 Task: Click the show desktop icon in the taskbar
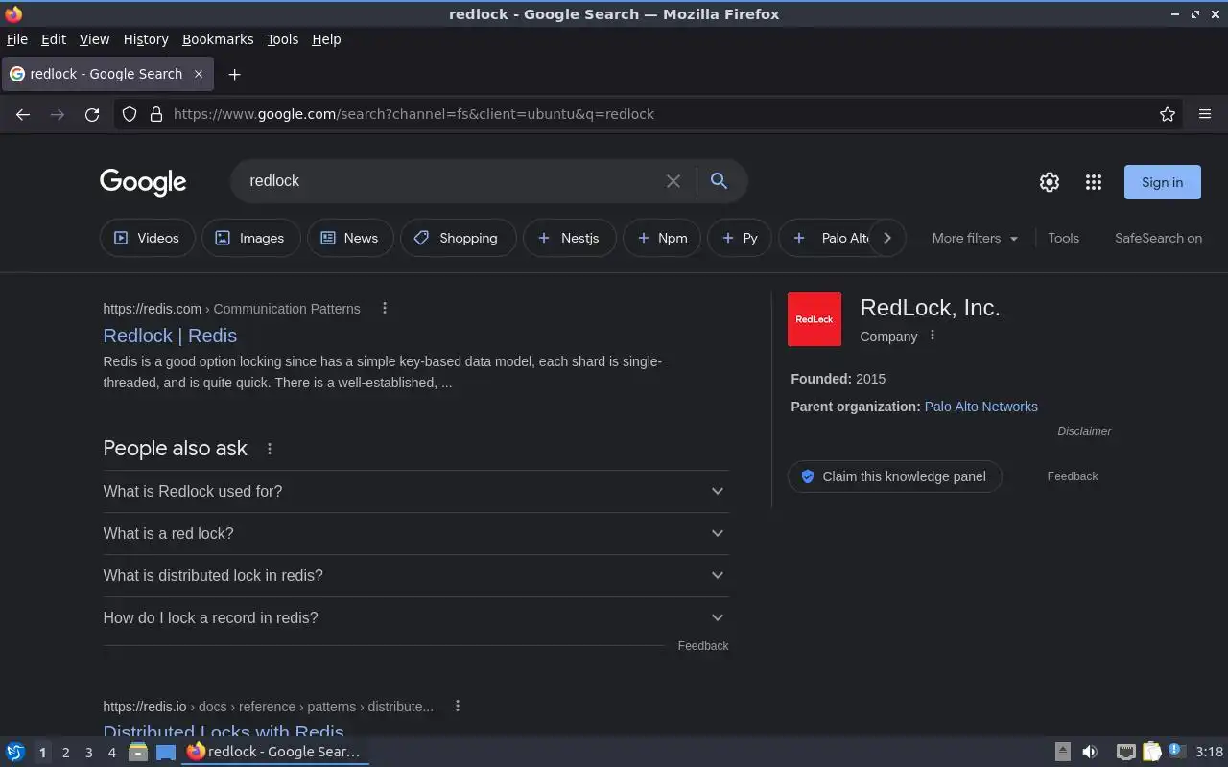pyautogui.click(x=166, y=752)
